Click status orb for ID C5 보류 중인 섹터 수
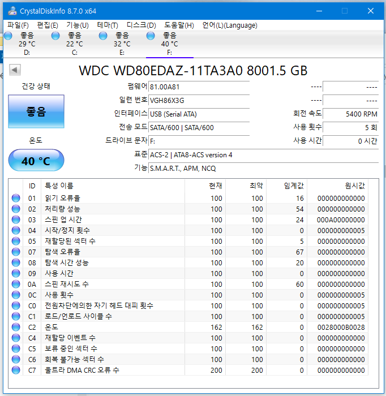The image size is (386, 396). click(16, 348)
